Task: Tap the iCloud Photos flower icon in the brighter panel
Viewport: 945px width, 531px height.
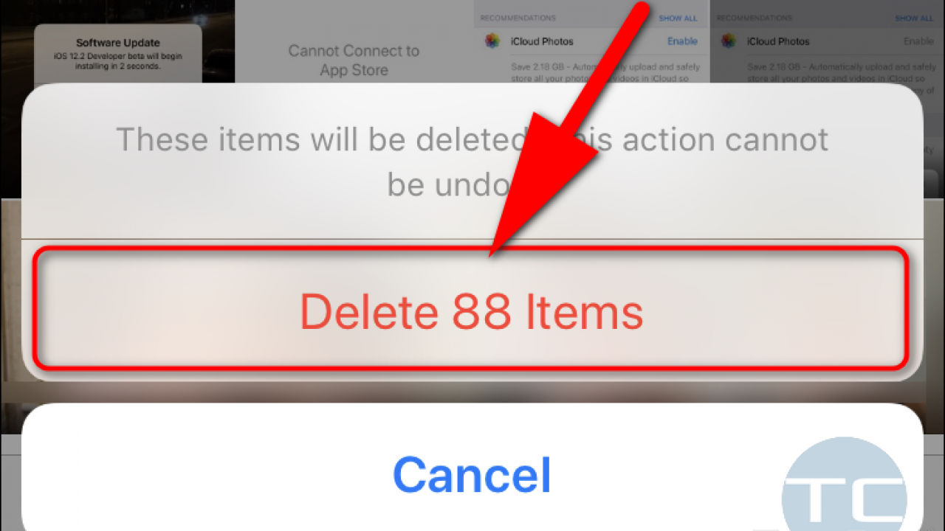Action: pyautogui.click(x=492, y=41)
